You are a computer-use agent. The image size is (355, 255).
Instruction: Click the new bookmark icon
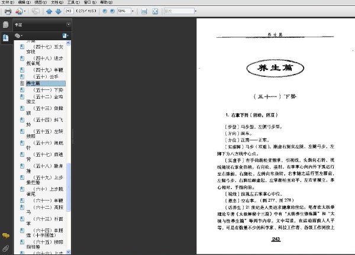click(66, 35)
